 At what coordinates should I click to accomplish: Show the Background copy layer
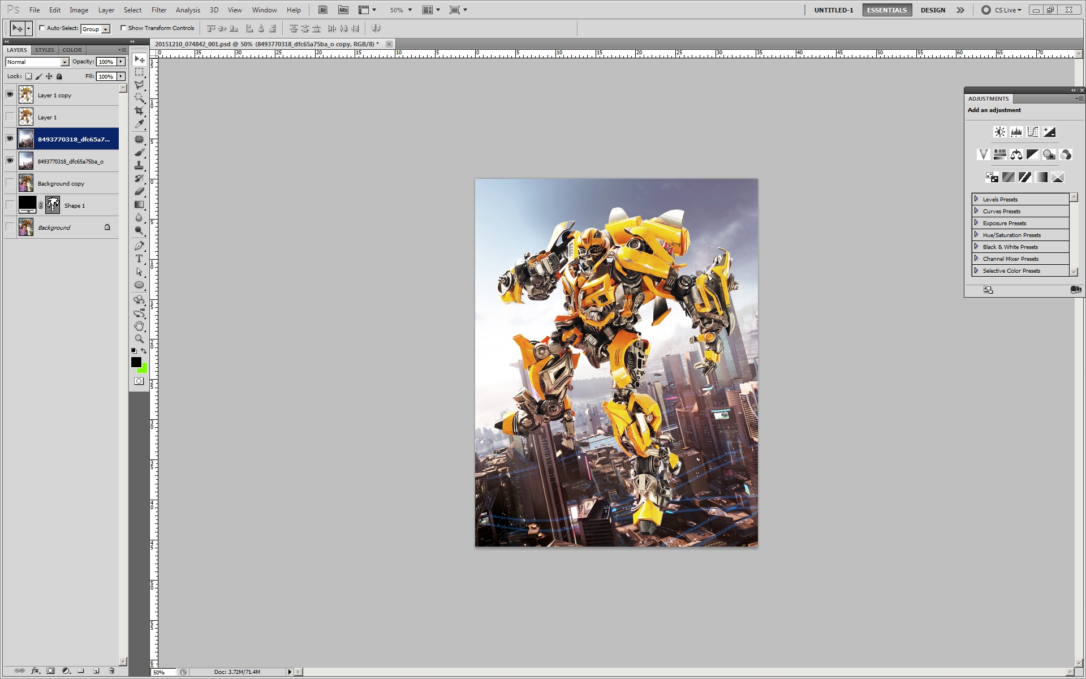(x=10, y=183)
